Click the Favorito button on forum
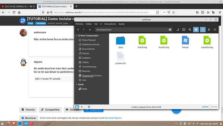 coord(28,109)
